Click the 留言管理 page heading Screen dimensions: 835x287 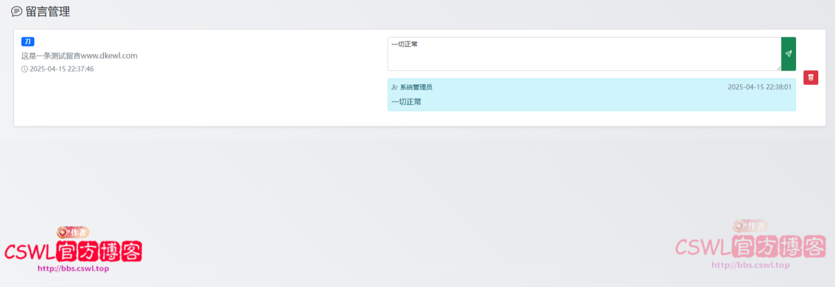[x=48, y=12]
